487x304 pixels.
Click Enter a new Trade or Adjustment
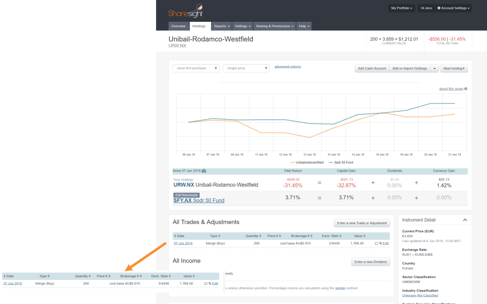[x=362, y=223]
